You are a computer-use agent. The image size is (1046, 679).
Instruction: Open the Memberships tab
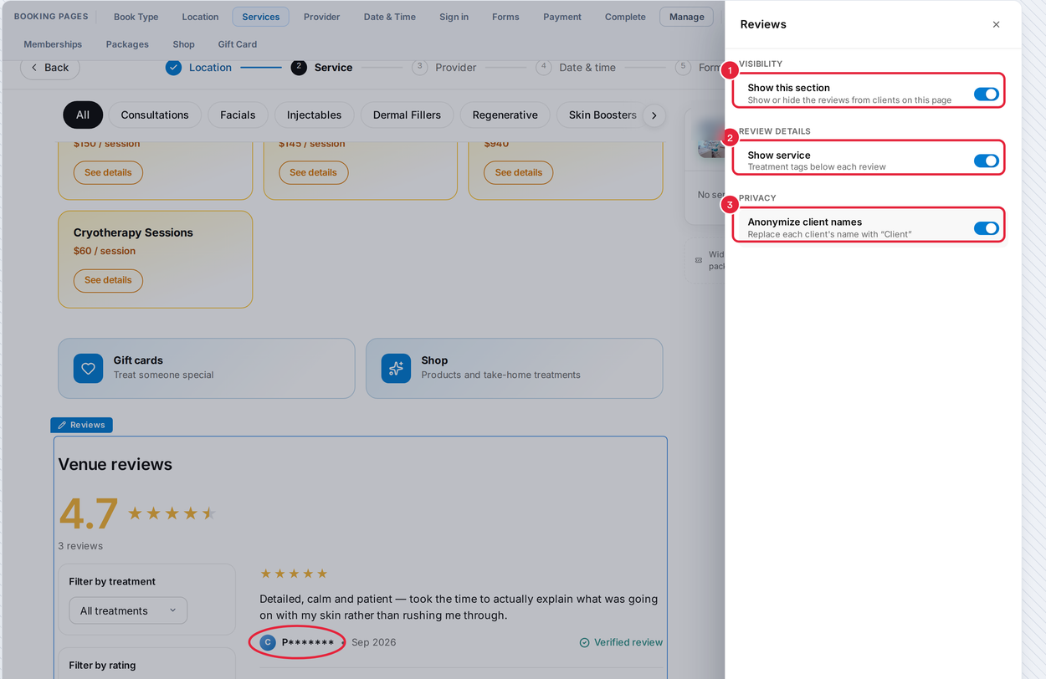53,44
